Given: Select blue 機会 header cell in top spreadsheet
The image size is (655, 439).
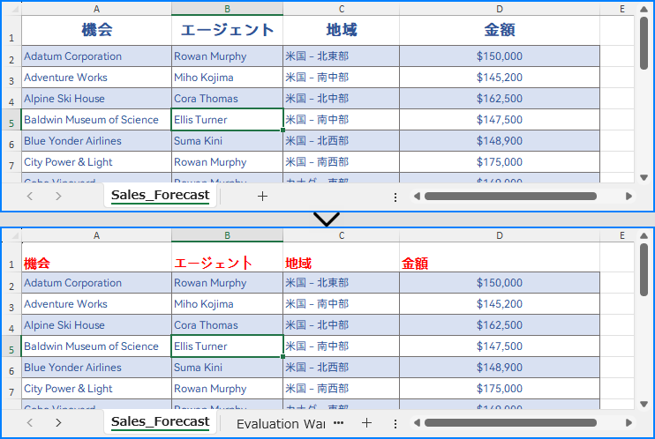Looking at the screenshot, I should pos(96,30).
